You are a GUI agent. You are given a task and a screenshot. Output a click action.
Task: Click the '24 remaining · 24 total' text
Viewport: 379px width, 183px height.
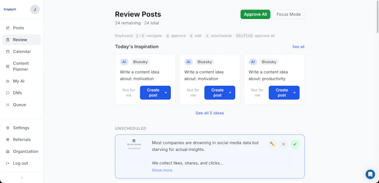point(137,23)
